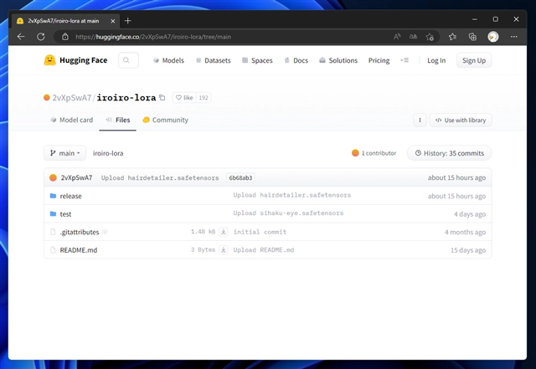Open the browser profile avatar
536x369 pixels.
(x=493, y=37)
